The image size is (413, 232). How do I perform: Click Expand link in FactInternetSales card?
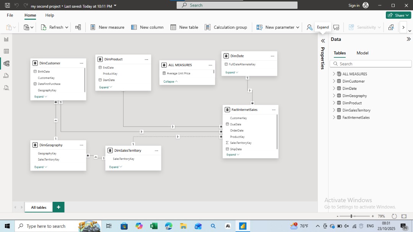pos(233,154)
